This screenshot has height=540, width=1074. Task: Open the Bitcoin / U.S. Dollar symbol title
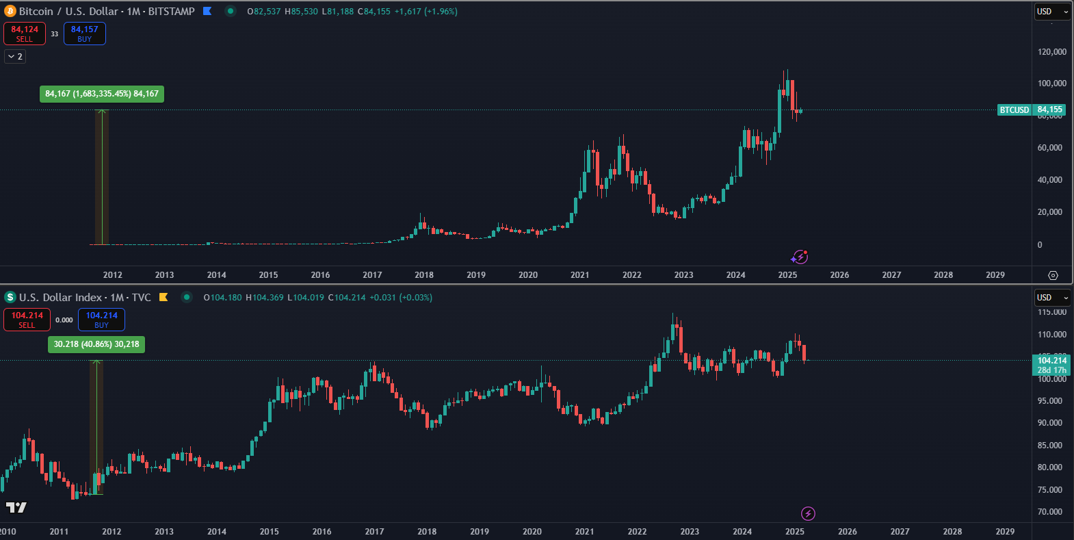point(107,11)
